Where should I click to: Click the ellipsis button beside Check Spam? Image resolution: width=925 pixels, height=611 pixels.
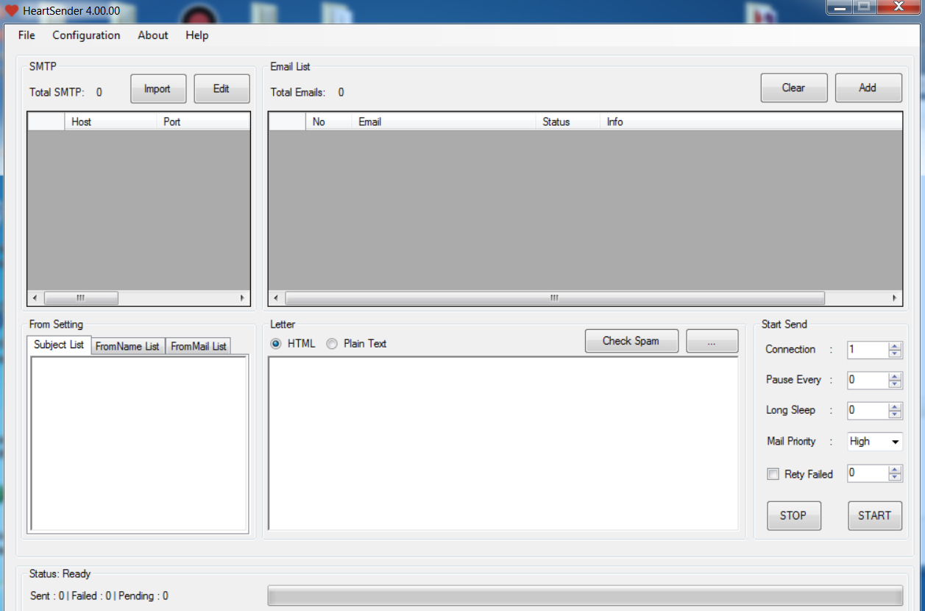712,341
